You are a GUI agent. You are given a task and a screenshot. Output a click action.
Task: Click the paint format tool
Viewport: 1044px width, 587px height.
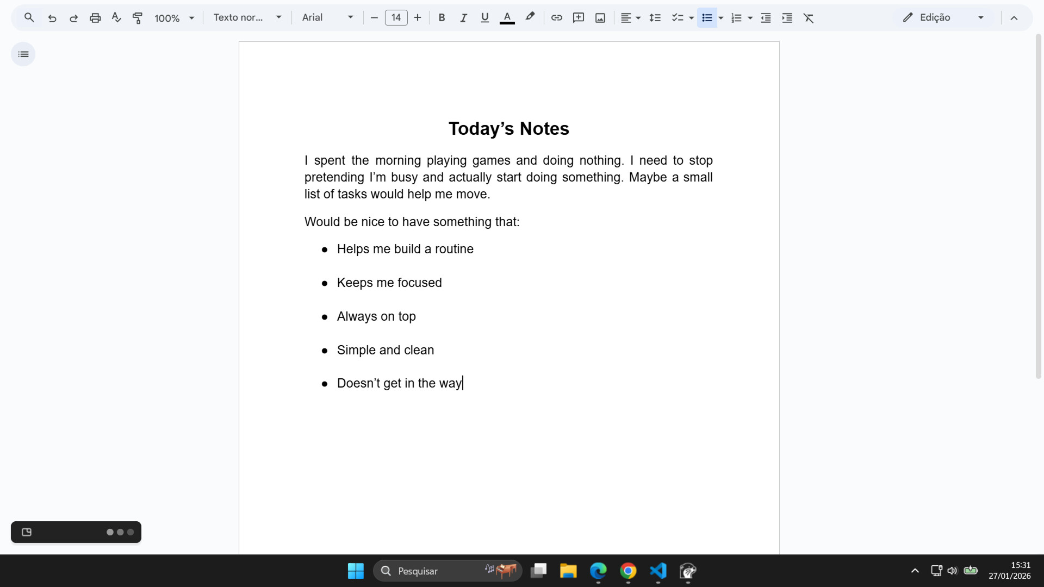click(138, 17)
